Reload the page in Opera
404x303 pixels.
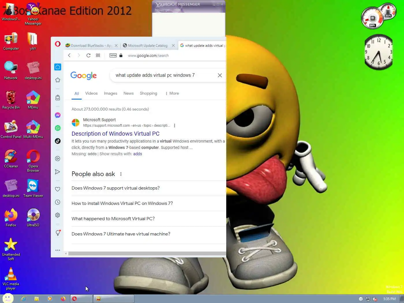pyautogui.click(x=88, y=55)
